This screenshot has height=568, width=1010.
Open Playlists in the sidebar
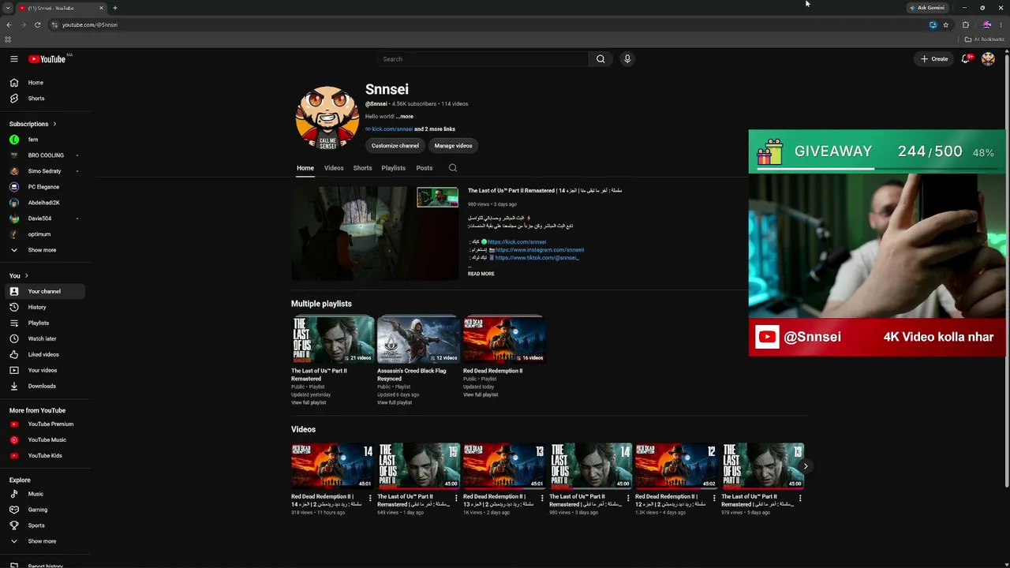45,323
